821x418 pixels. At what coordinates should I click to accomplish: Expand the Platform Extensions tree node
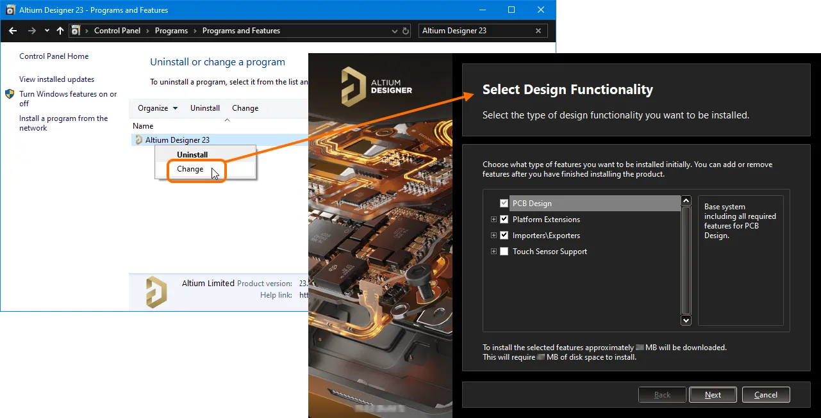(x=493, y=220)
